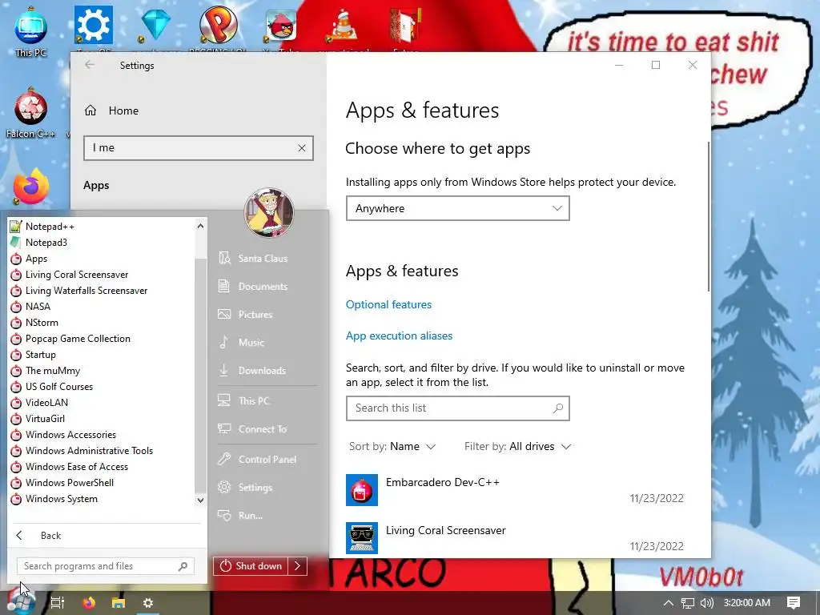Click the taskbar clock 3:20:00 AM

(747, 603)
